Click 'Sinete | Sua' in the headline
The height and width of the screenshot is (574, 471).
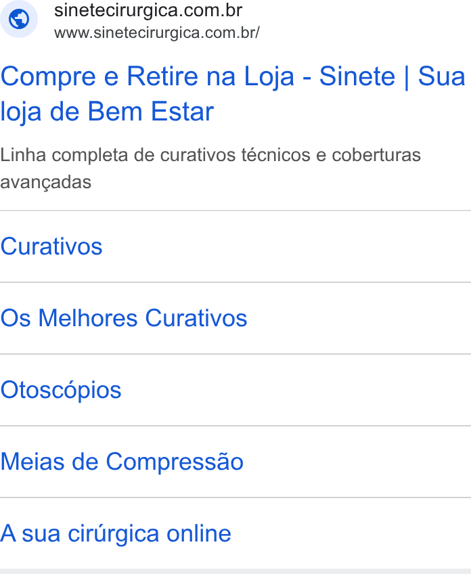coord(392,76)
